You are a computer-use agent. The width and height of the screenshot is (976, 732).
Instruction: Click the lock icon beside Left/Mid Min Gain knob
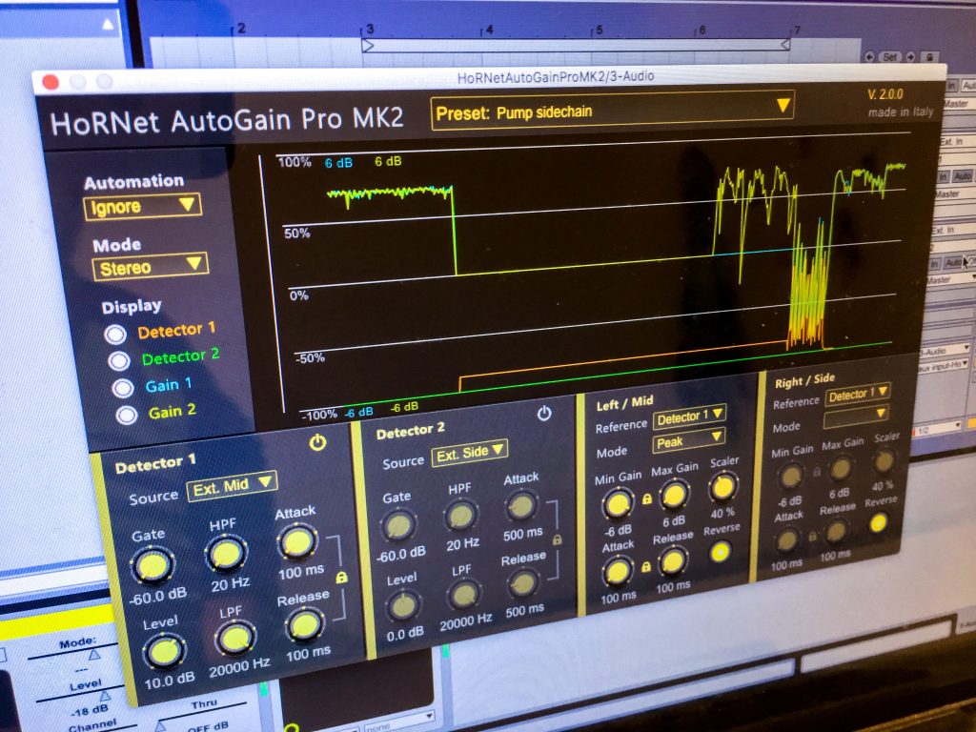645,499
